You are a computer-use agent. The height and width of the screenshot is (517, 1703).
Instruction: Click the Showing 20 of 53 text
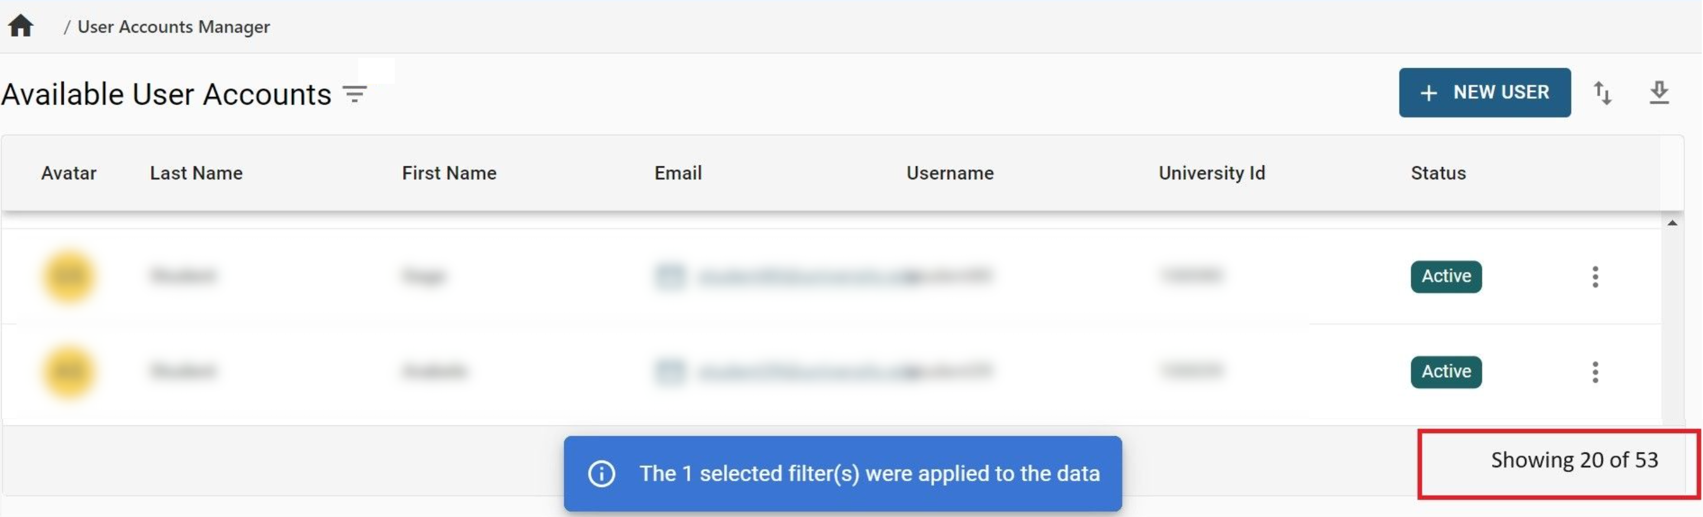pos(1574,460)
